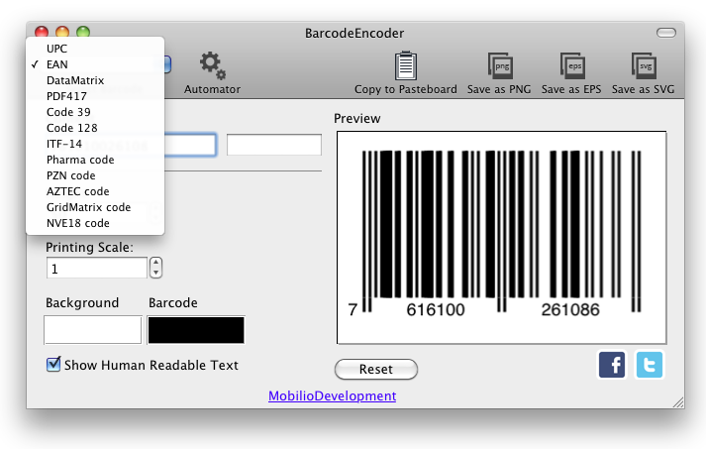The height and width of the screenshot is (449, 706).
Task: Choose PDF417 barcode type
Action: (x=95, y=96)
